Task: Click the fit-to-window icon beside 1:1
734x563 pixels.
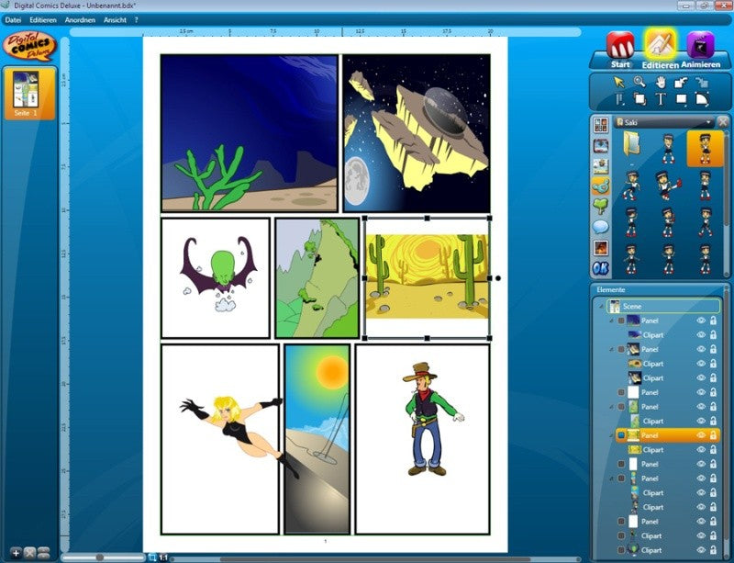Action: 152,557
